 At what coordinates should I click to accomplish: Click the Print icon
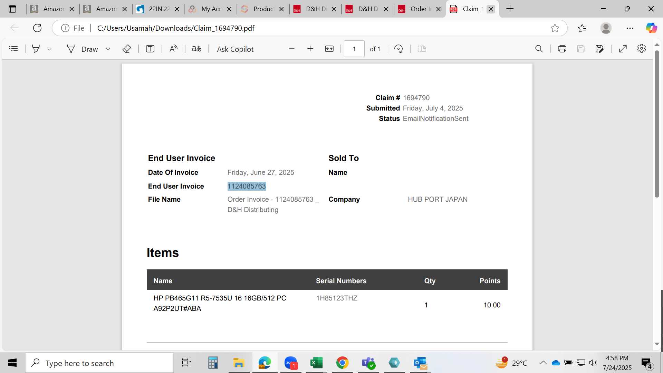coord(562,49)
